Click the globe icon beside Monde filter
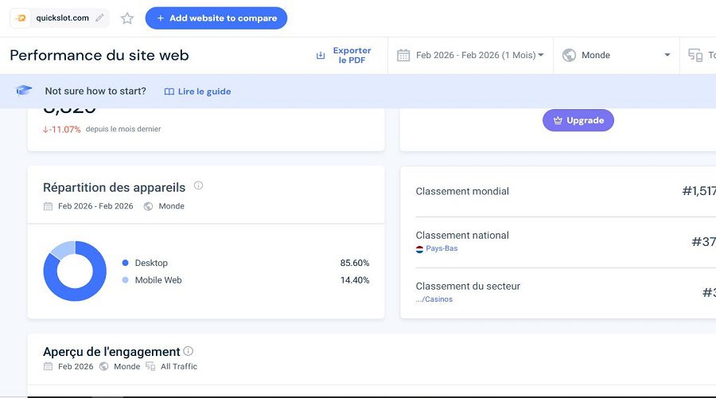 coord(569,55)
